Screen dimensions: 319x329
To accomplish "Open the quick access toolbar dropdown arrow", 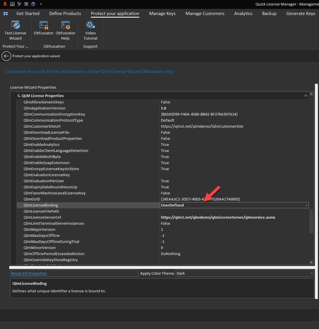I will [41, 4].
